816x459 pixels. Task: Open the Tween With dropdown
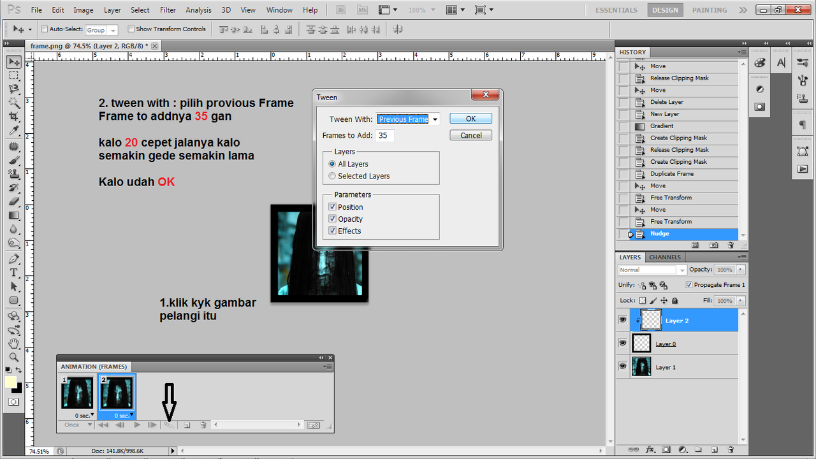pos(434,119)
